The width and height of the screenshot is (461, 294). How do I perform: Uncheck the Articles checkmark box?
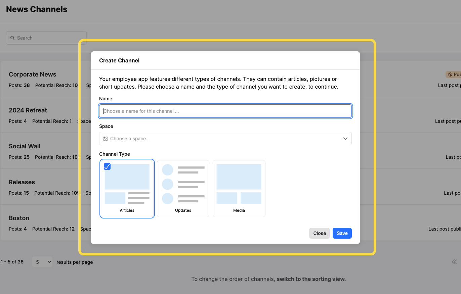(x=107, y=166)
